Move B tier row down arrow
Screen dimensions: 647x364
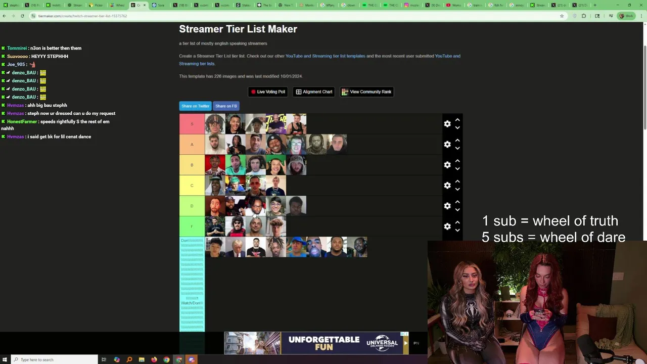(x=457, y=168)
